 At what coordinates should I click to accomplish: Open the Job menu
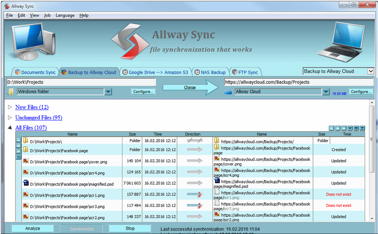pos(47,15)
